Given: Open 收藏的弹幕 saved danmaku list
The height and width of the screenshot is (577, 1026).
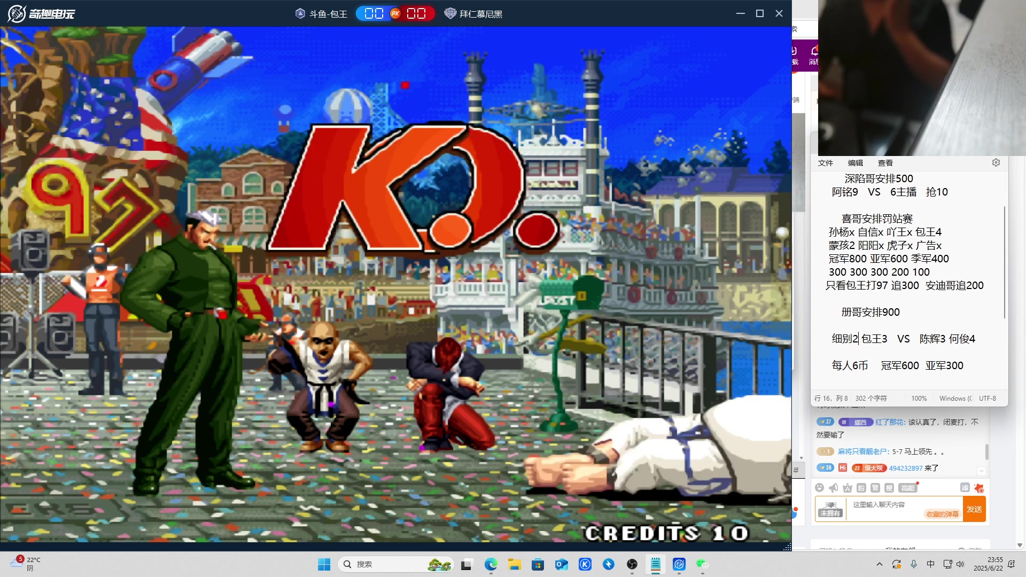Looking at the screenshot, I should tap(942, 514).
